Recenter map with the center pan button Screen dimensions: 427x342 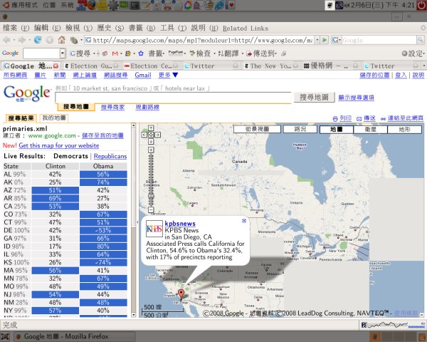151,135
